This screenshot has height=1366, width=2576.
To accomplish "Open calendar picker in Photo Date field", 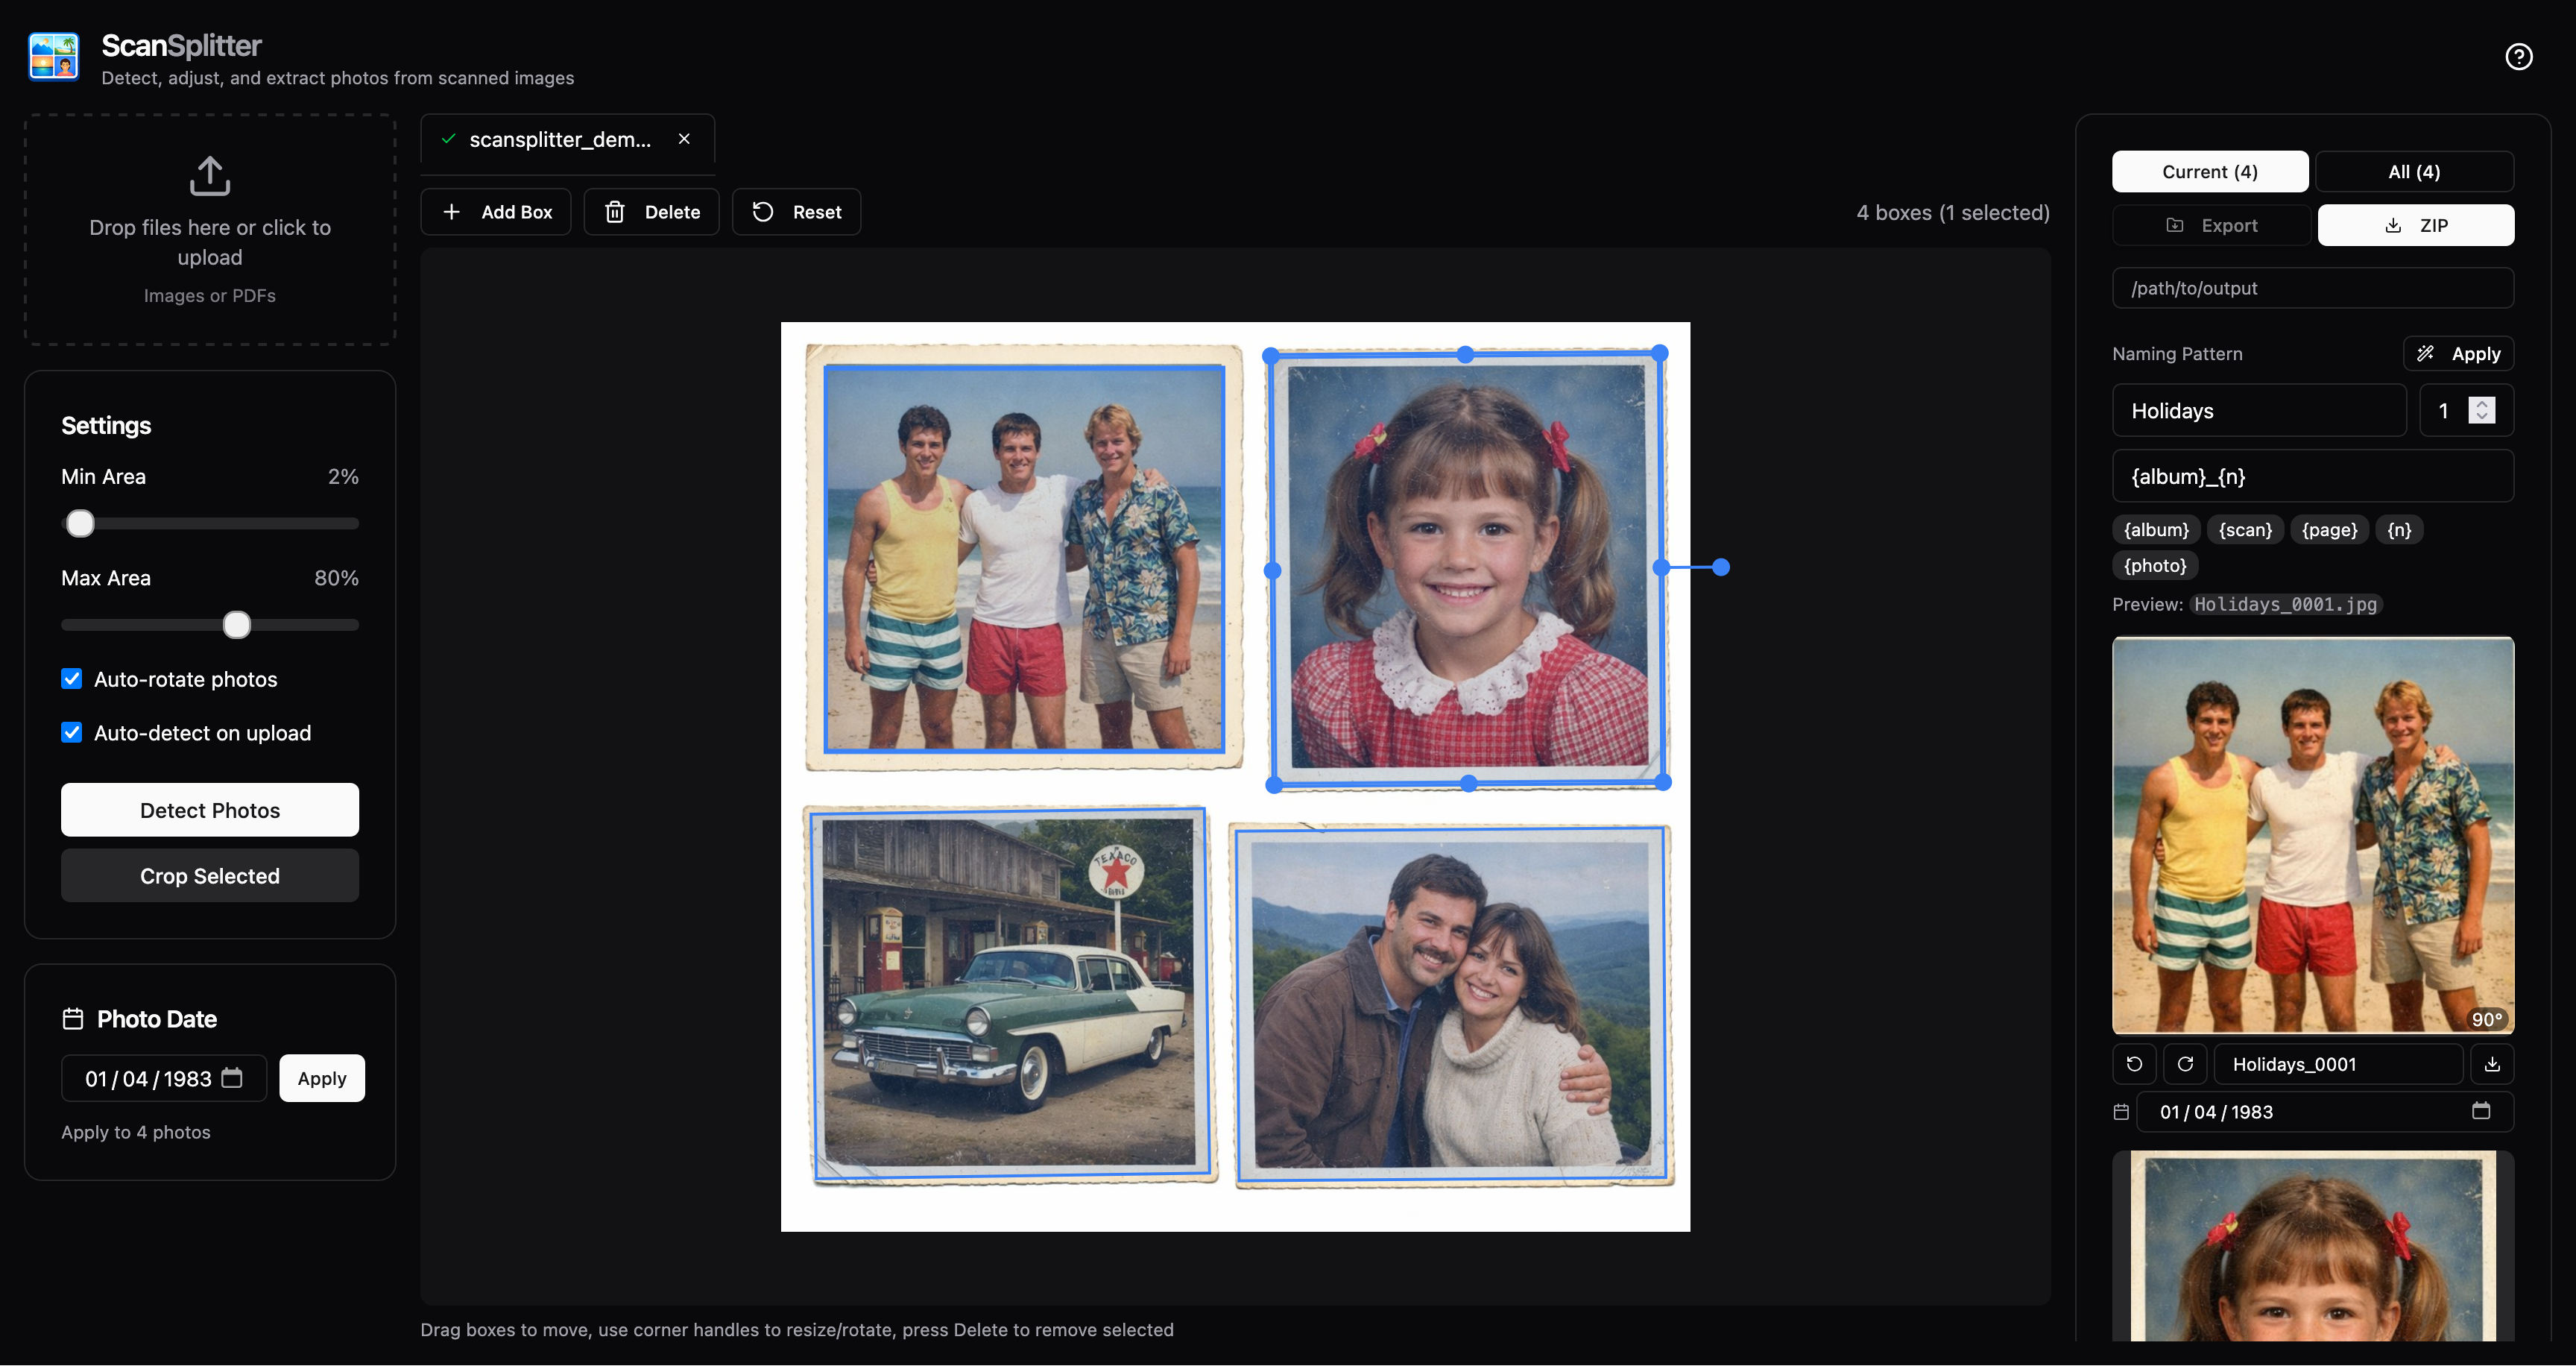I will tap(232, 1077).
